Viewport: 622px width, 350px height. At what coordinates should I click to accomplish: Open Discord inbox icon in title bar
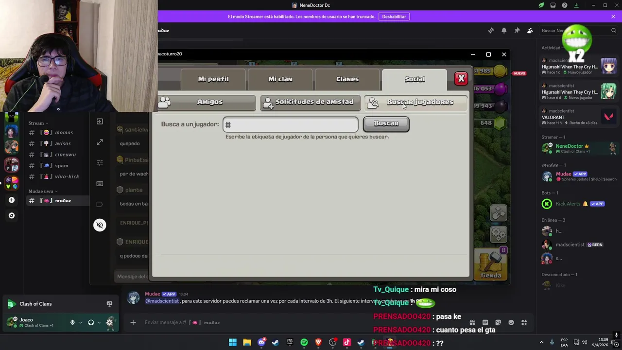(x=553, y=5)
